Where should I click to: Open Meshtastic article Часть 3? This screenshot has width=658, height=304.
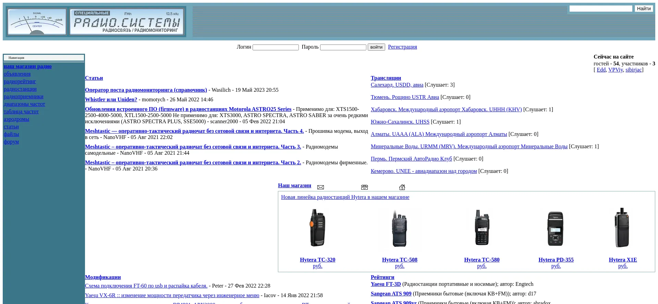point(193,147)
